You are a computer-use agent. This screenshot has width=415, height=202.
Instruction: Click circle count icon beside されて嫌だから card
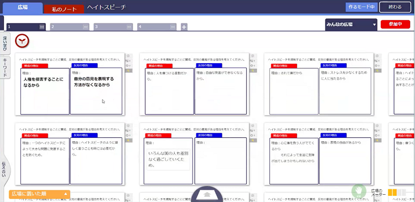(378, 65)
